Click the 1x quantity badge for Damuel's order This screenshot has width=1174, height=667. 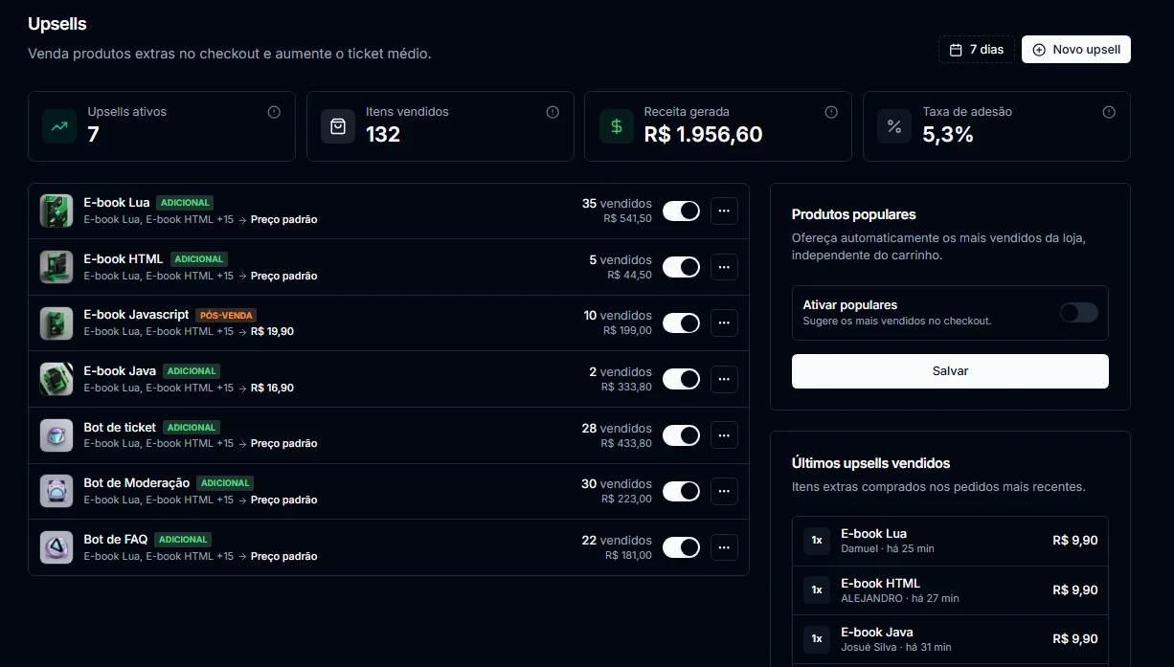[x=817, y=541]
